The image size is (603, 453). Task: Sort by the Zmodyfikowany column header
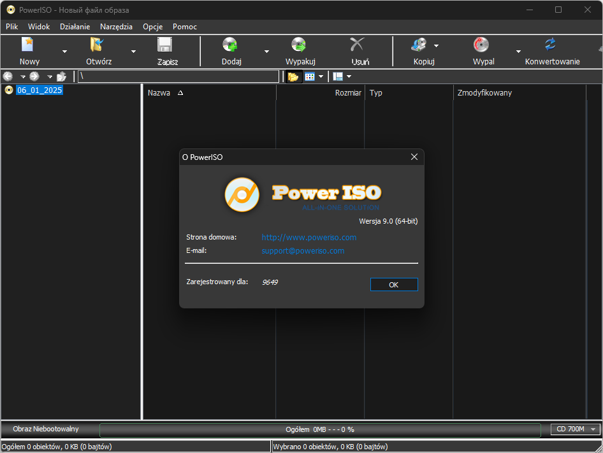[519, 92]
